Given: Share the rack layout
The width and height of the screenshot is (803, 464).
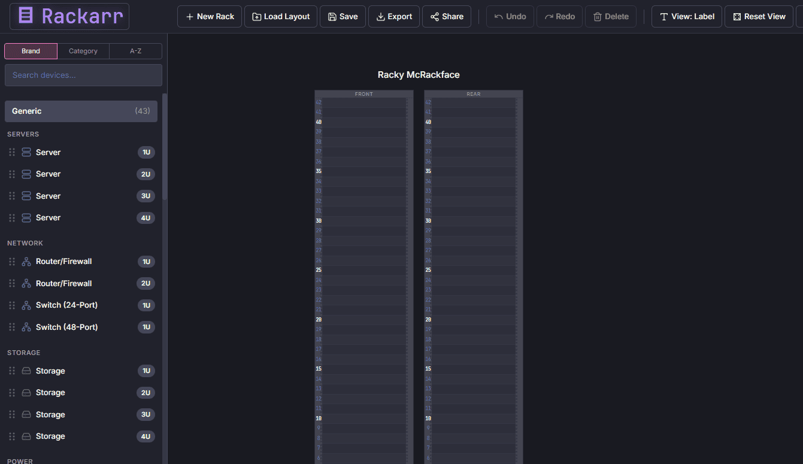Looking at the screenshot, I should (447, 17).
